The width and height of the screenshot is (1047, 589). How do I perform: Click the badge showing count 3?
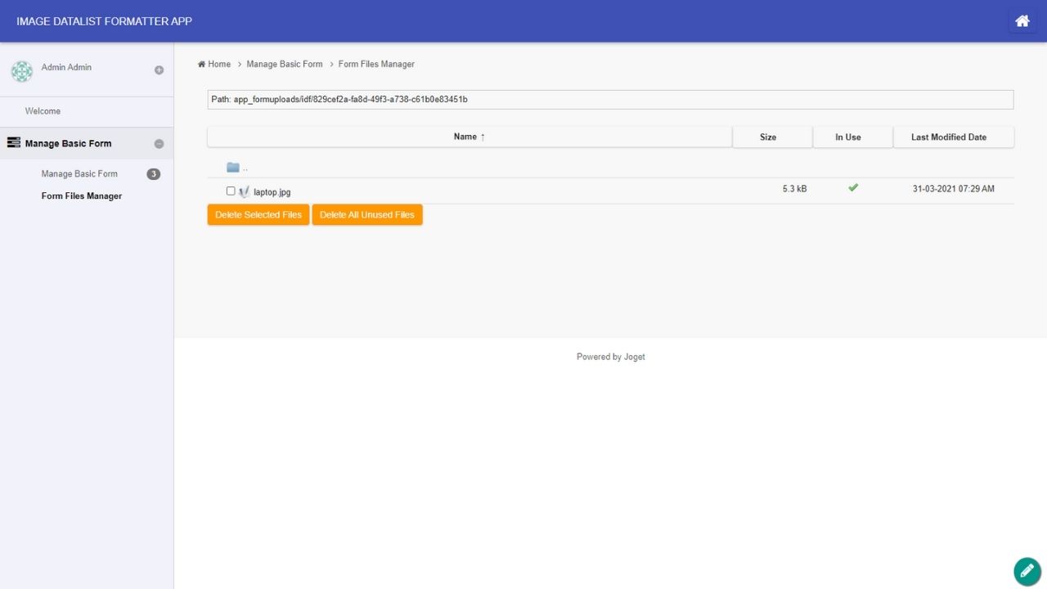[153, 174]
